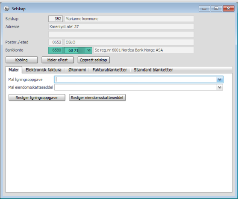Click the bank name field Nordea Bank Norge ASA
Image resolution: width=238 pixels, height=199 pixels.
coord(144,50)
